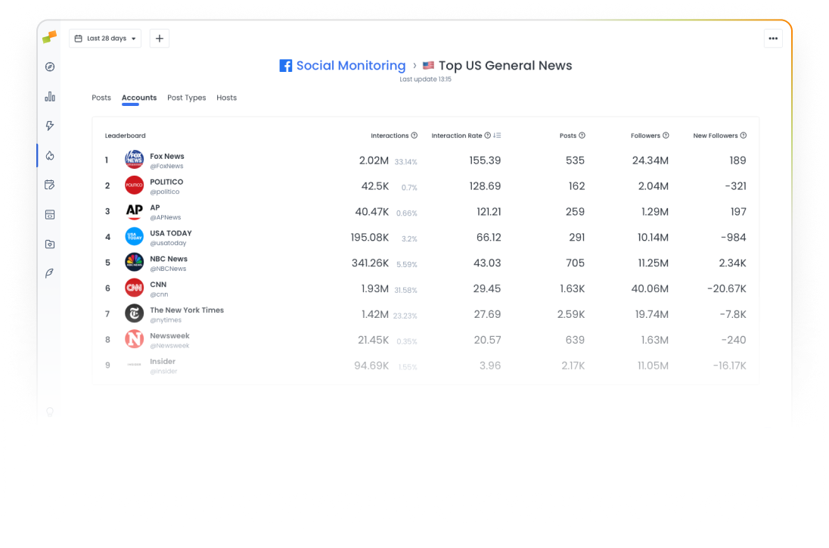
Task: Select the compass Discover icon in sidebar
Action: pyautogui.click(x=49, y=67)
